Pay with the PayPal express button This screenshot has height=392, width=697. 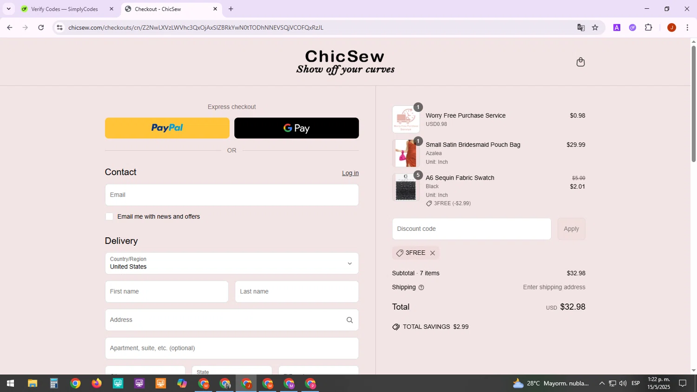coord(167,128)
